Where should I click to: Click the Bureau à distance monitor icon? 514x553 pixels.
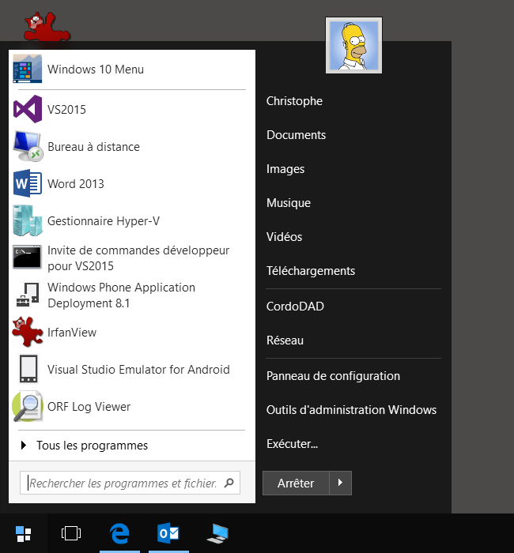pyautogui.click(x=28, y=146)
